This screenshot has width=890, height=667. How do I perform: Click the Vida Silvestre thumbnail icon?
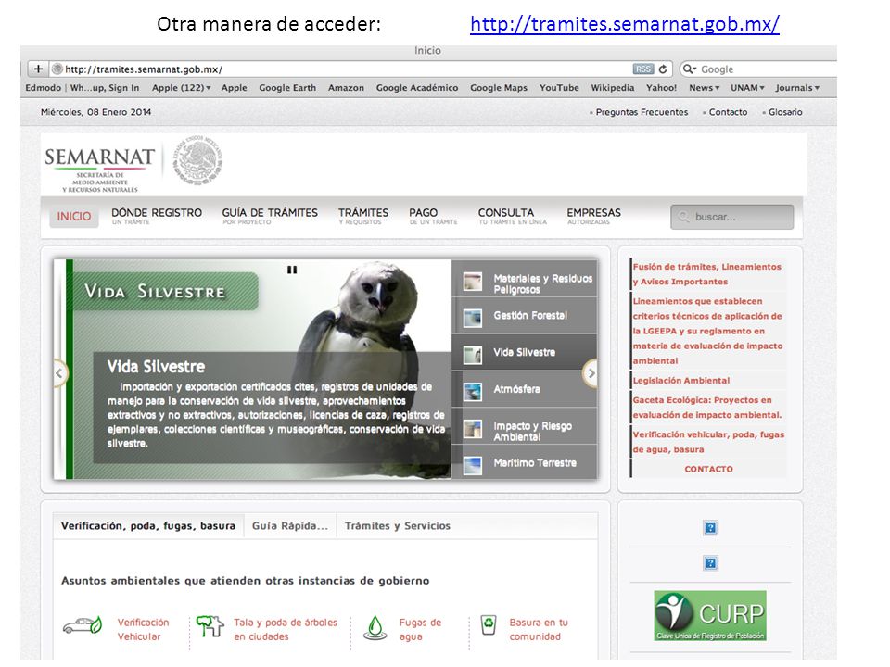pyautogui.click(x=472, y=355)
